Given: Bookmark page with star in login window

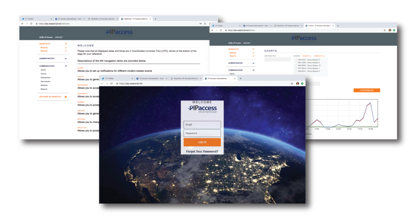Looking at the screenshot, I should point(292,83).
